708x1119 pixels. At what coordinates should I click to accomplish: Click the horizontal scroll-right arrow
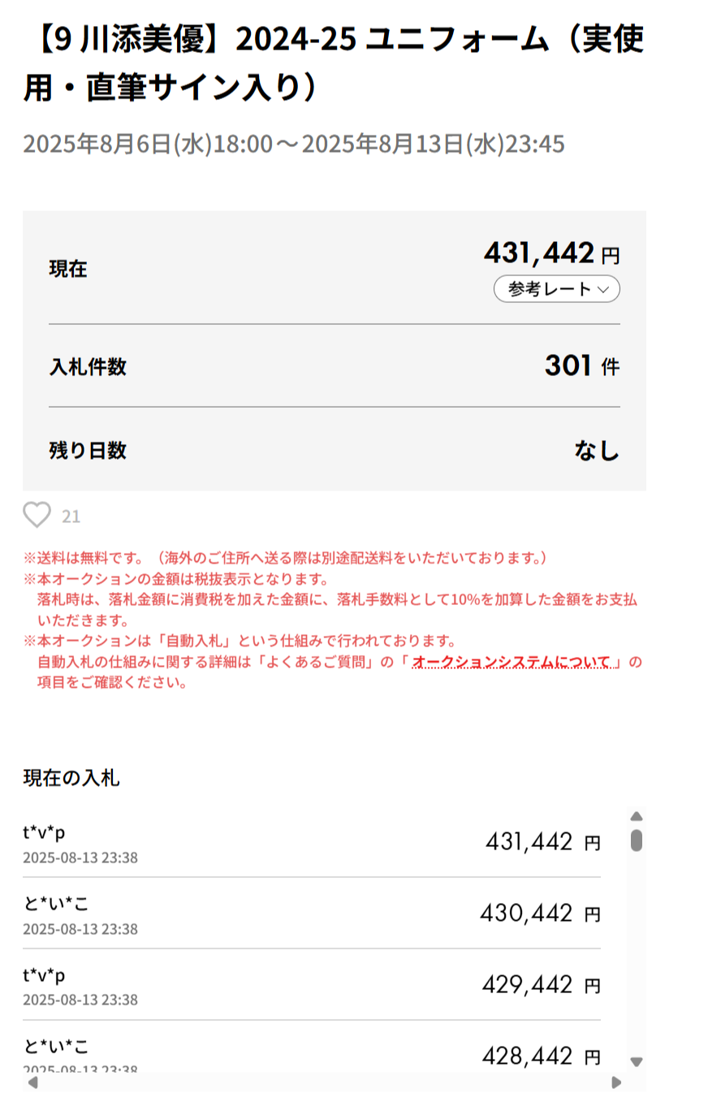point(616,1082)
